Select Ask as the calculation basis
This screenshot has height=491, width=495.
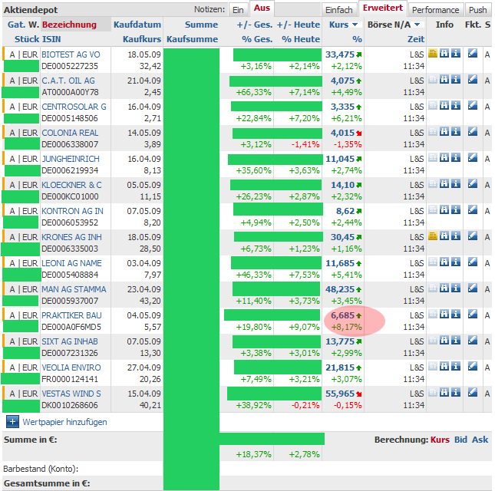click(480, 440)
